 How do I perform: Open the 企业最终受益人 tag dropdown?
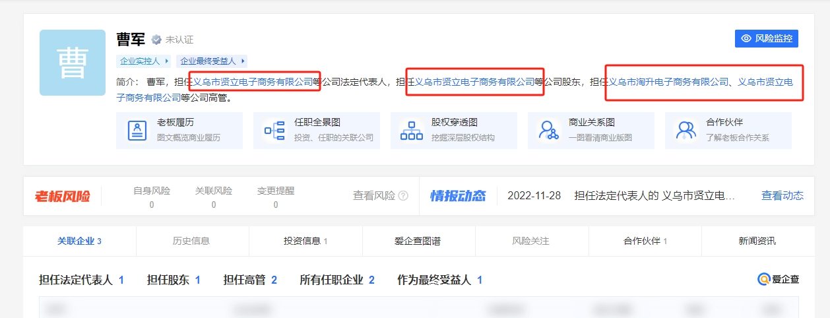(x=212, y=61)
